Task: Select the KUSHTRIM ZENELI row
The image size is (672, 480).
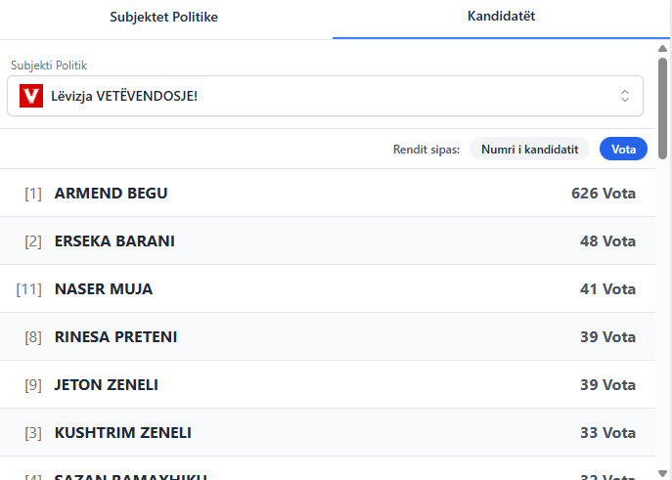Action: [x=122, y=433]
